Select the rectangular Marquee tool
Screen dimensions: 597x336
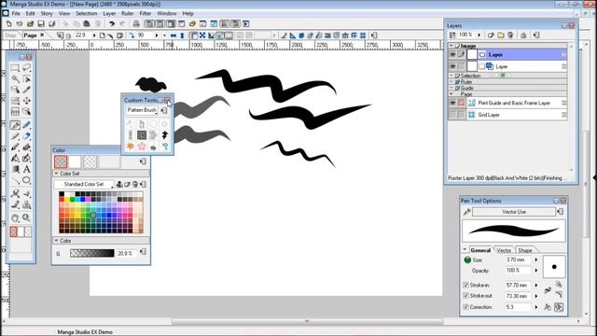coord(15,68)
